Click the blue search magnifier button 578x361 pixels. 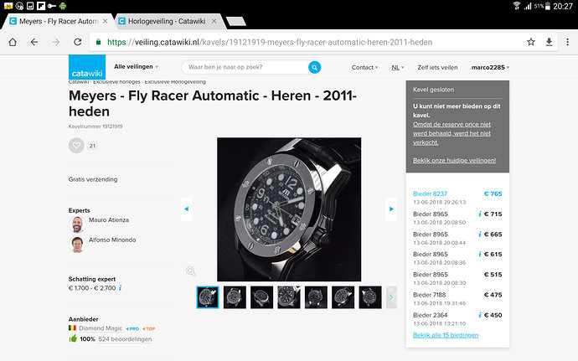tap(314, 67)
